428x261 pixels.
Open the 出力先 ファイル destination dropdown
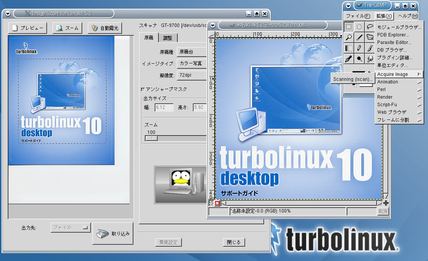pos(70,227)
